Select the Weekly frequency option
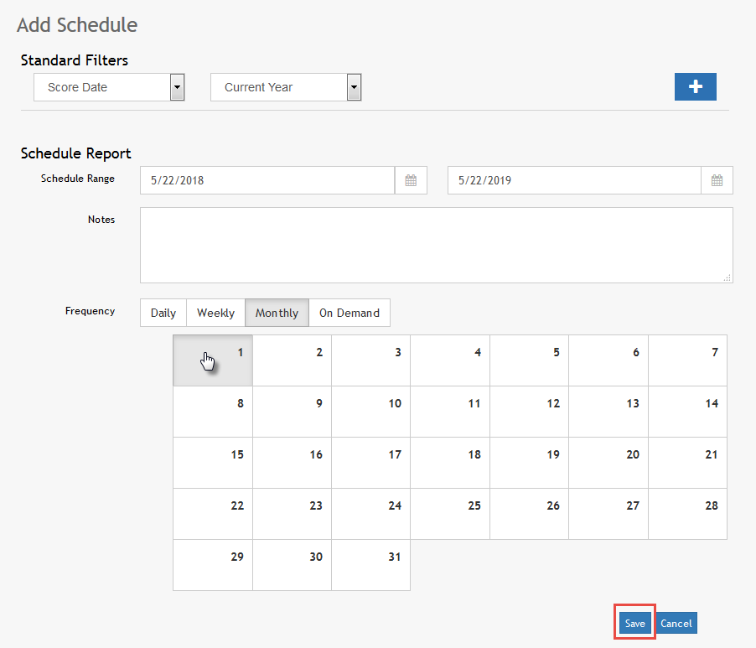Screen dimensions: 756x648 (215, 313)
